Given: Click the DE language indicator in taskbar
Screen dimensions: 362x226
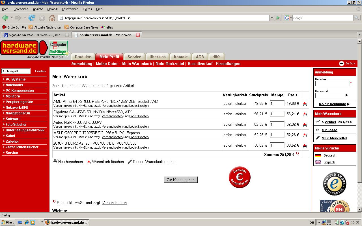Looking at the screenshot, I should tap(311, 222).
